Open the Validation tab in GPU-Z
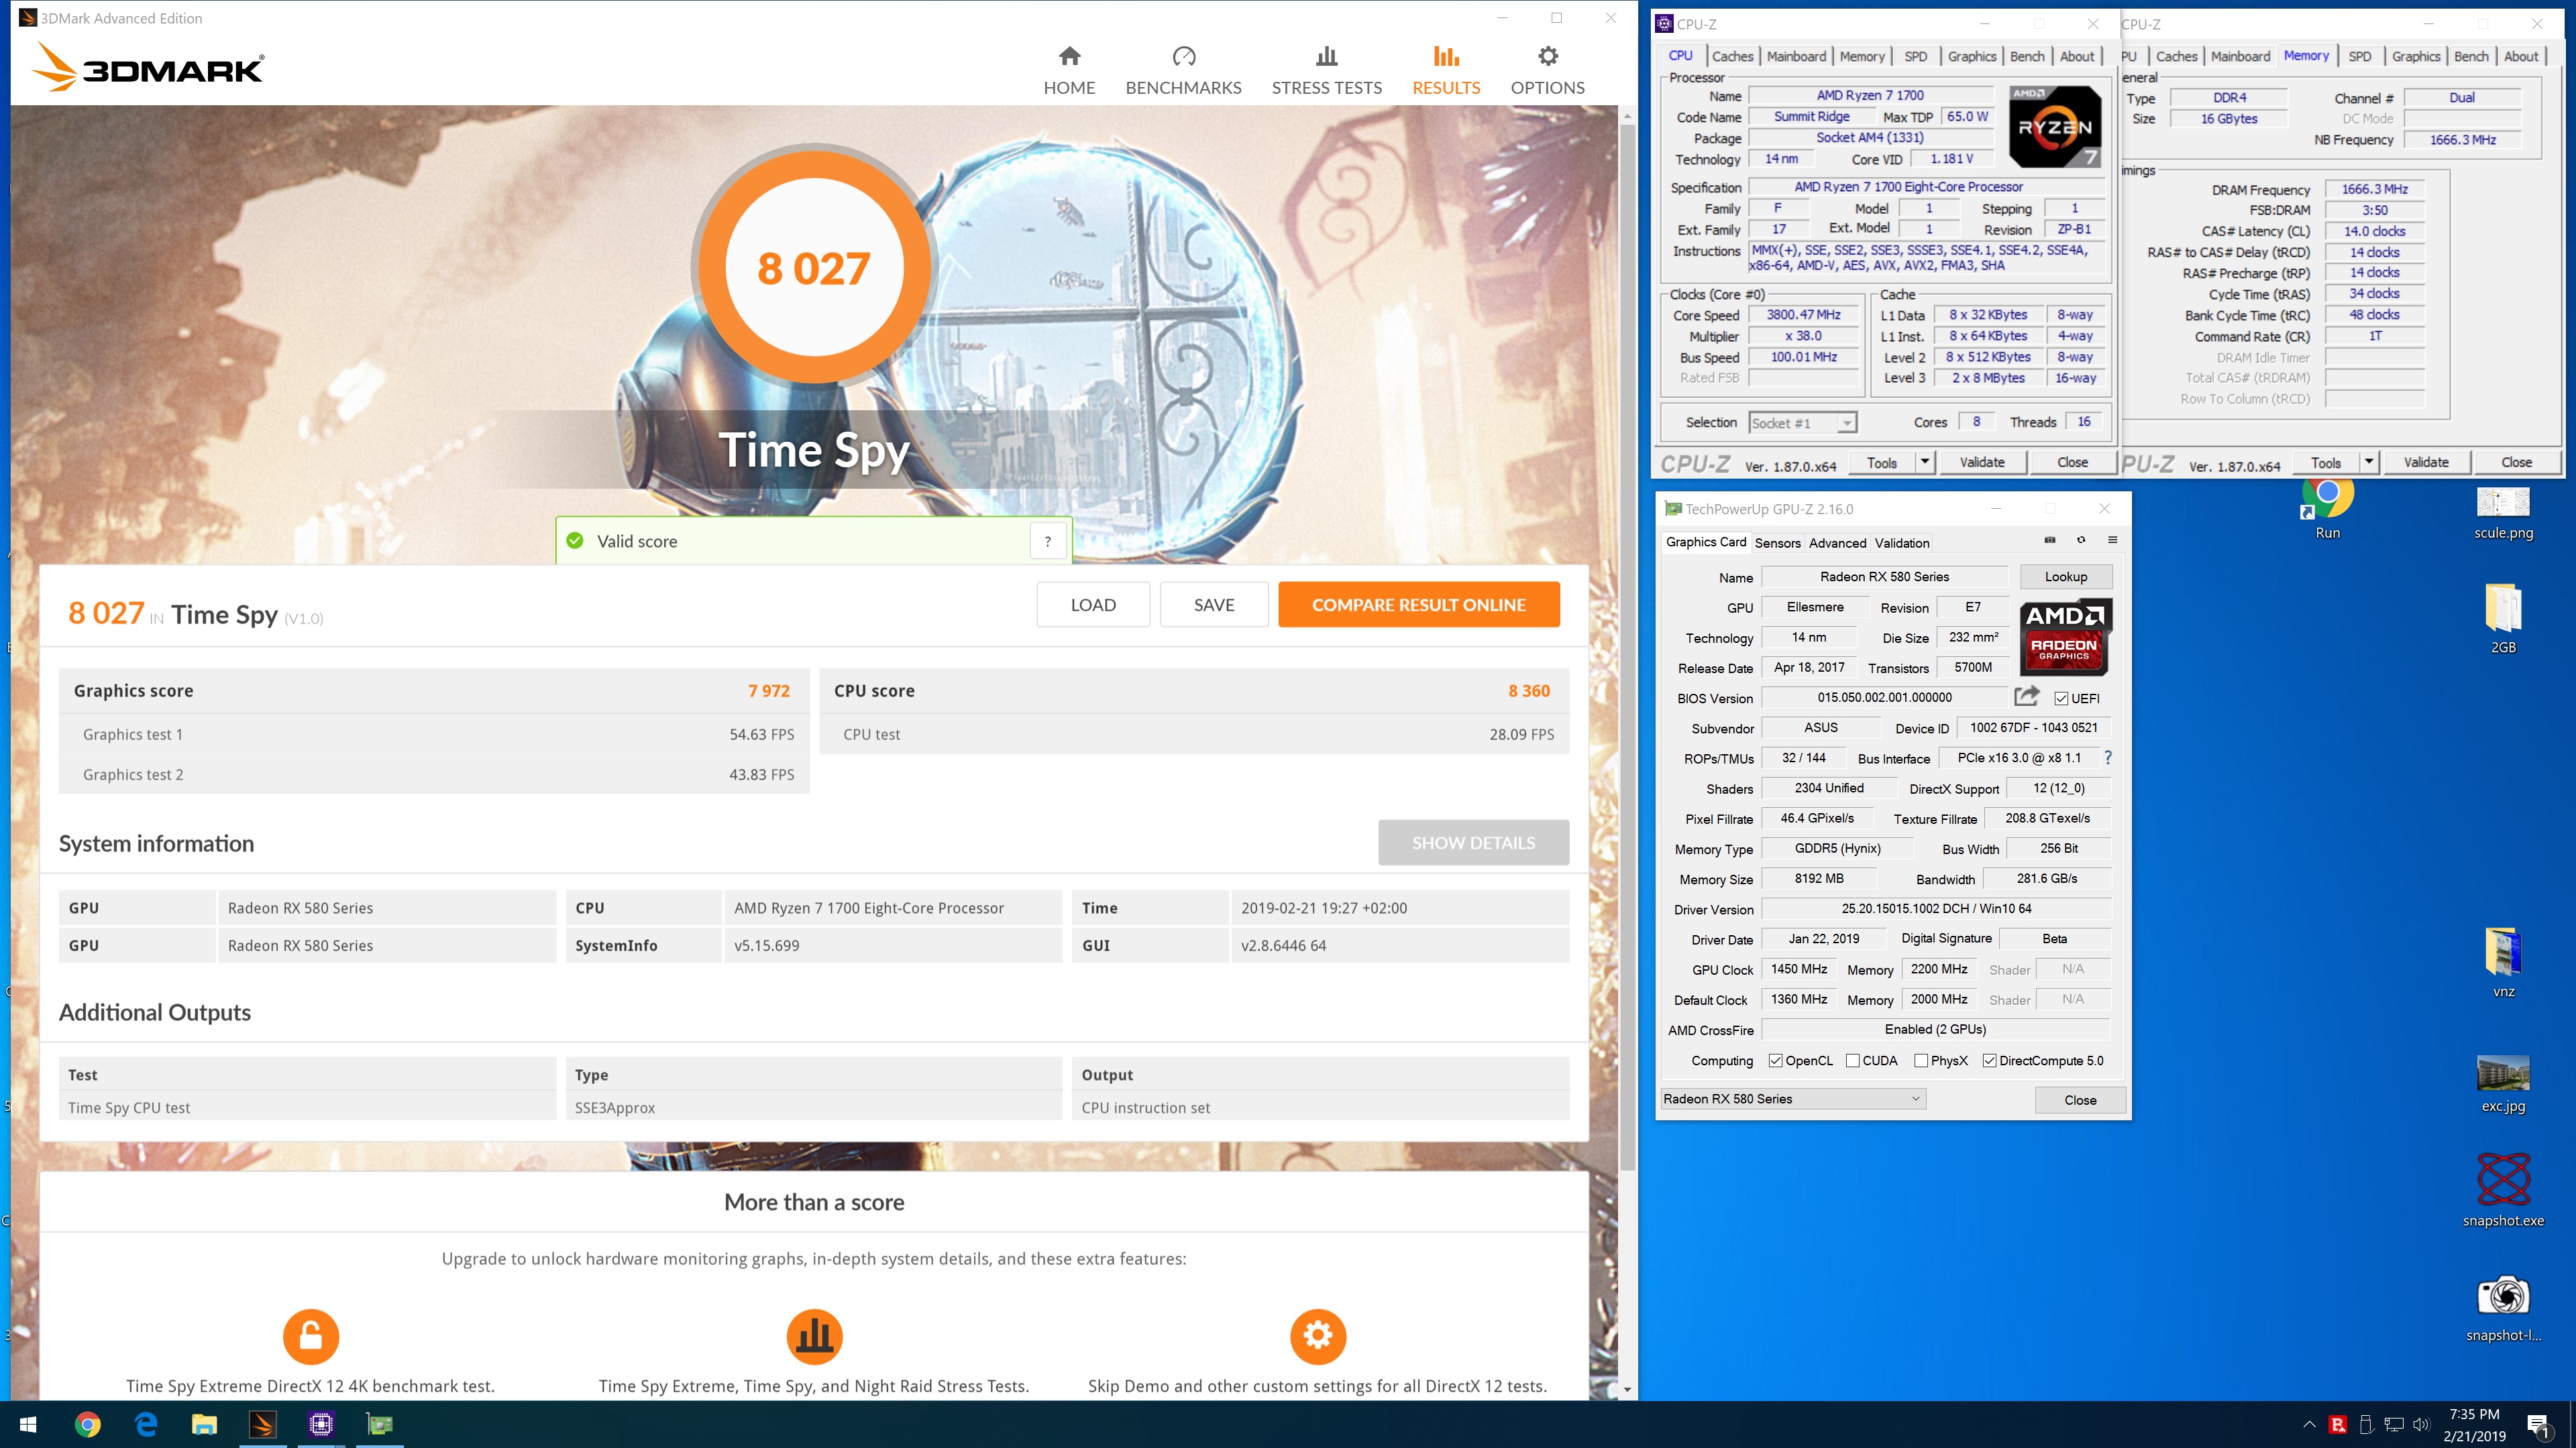Viewport: 2576px width, 1448px height. (x=1901, y=542)
